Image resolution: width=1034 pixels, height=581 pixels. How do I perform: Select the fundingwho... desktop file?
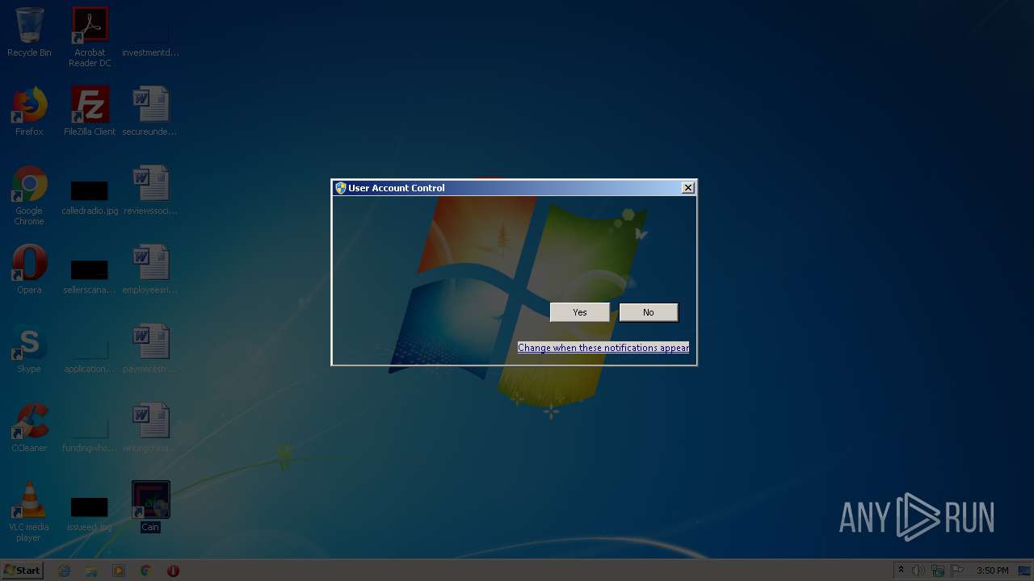(x=90, y=433)
